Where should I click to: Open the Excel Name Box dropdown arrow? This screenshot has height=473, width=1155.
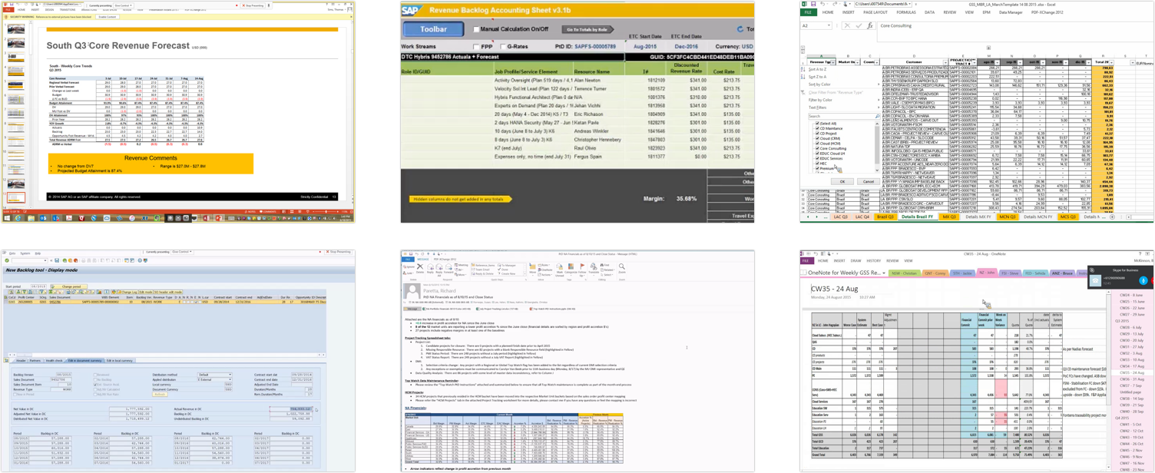click(x=828, y=26)
